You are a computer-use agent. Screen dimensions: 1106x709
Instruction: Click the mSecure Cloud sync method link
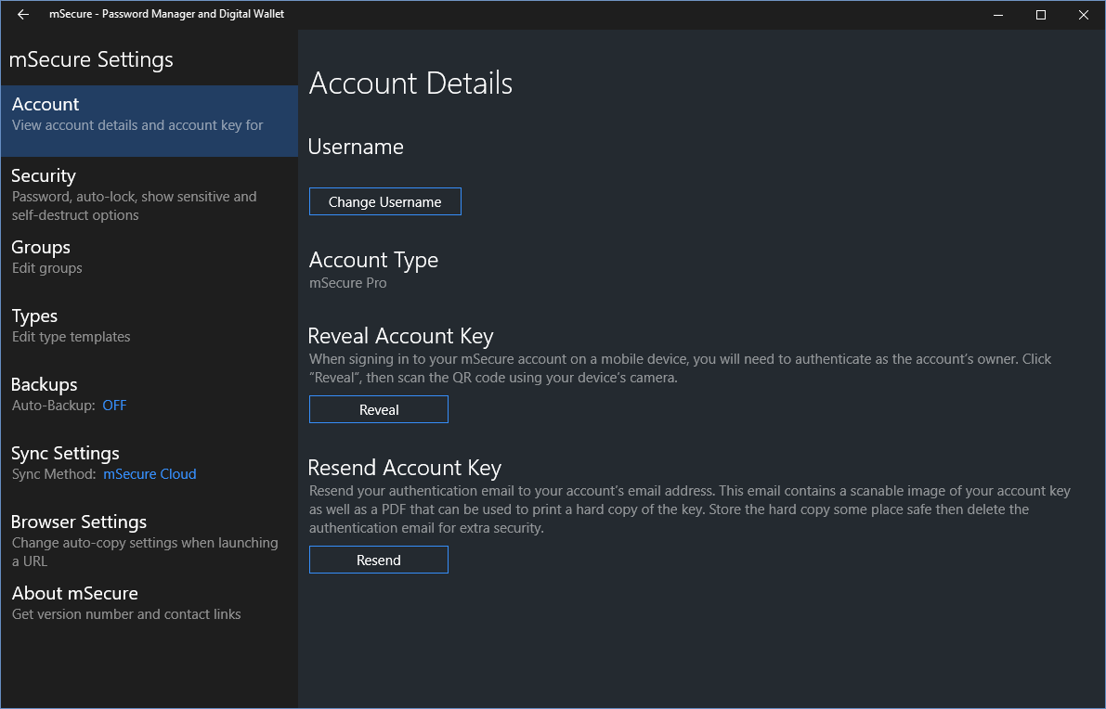[x=150, y=474]
